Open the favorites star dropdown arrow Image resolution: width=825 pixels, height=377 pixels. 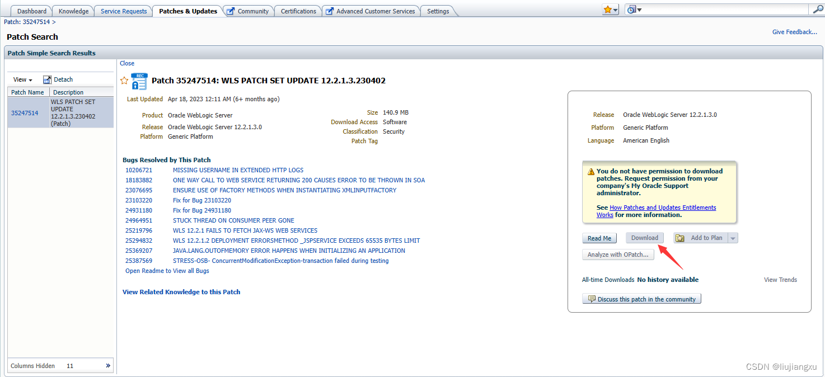tap(616, 10)
